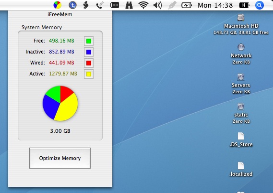This screenshot has height=193, width=273.
Task: Select the Network desktop icon
Action: click(241, 47)
